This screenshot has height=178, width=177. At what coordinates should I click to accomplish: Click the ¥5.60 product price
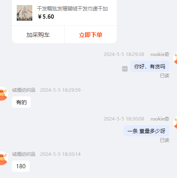46,17
